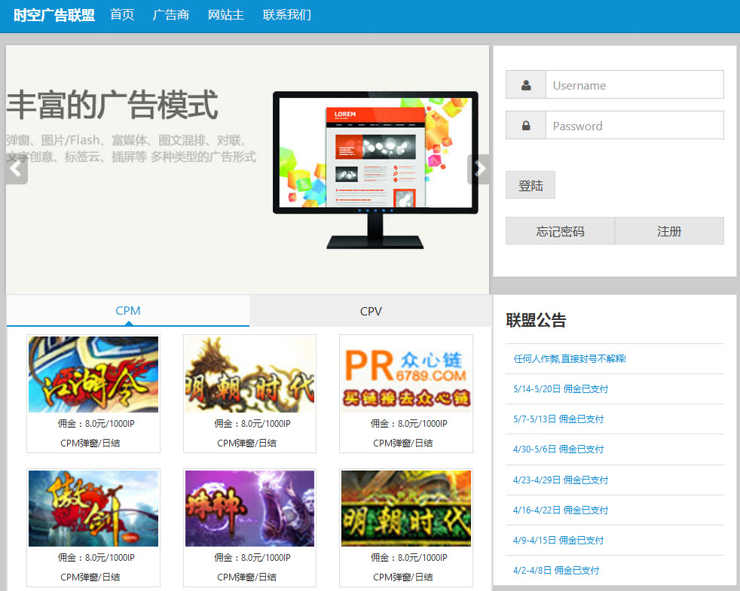The image size is (740, 591).
Task: Open the 5/14-5/20日 佣金已支付 announcement
Action: (561, 389)
